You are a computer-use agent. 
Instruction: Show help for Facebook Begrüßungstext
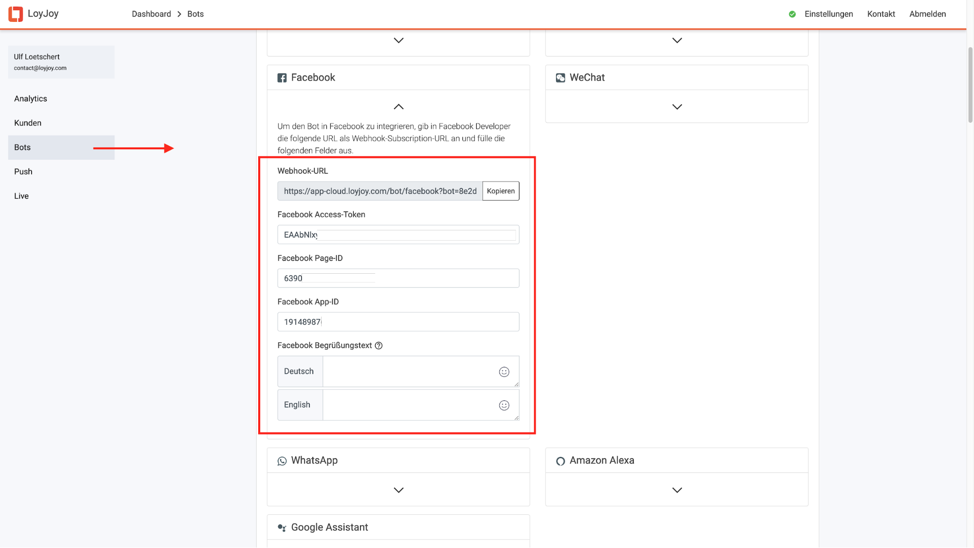pyautogui.click(x=379, y=346)
